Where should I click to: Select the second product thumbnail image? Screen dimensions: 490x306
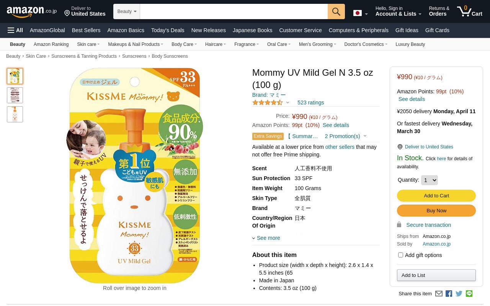[x=15, y=95]
